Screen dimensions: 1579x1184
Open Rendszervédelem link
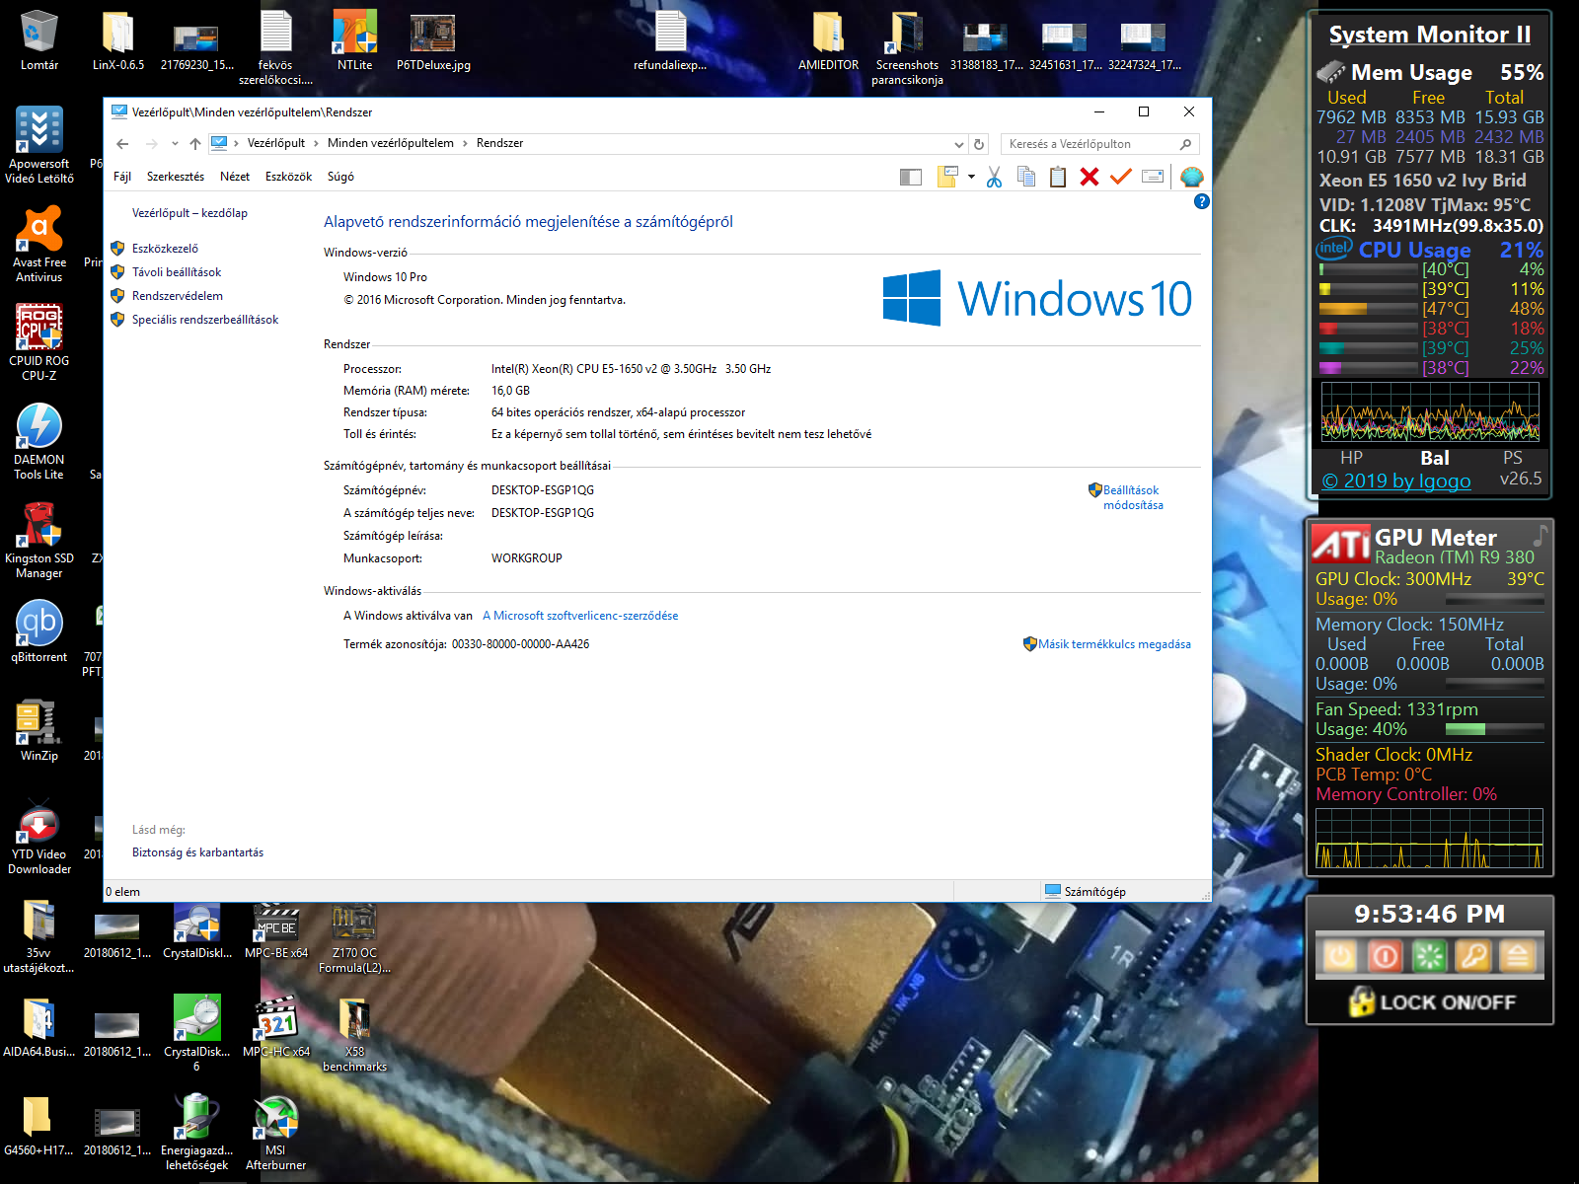(178, 296)
